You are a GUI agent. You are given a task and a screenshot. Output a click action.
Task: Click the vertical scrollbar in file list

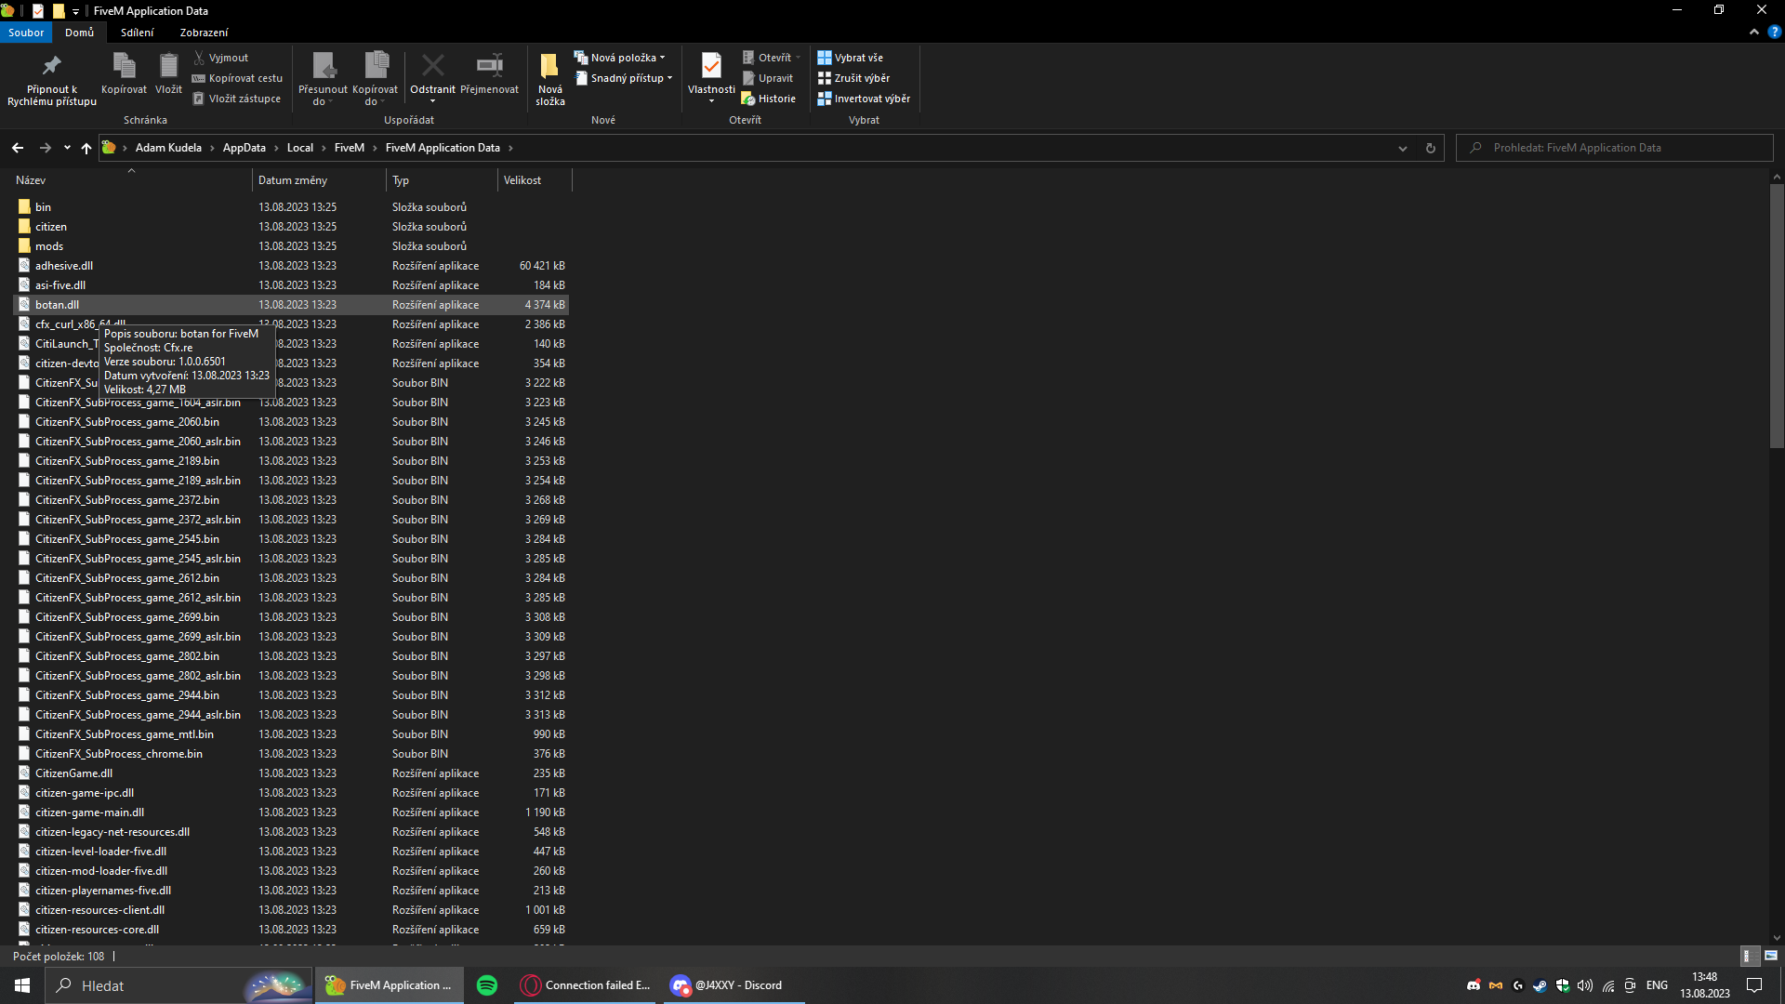(x=1776, y=316)
